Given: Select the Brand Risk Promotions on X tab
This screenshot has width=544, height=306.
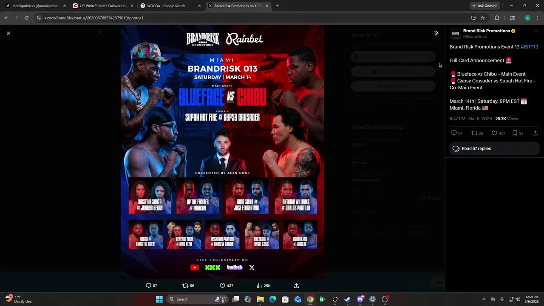Looking at the screenshot, I should 237,6.
